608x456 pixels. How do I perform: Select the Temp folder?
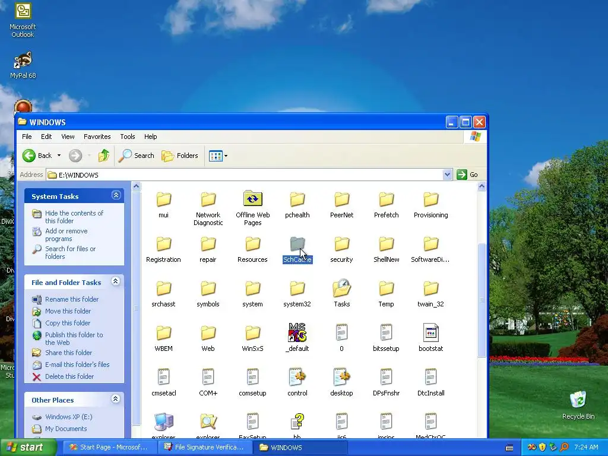[386, 294]
